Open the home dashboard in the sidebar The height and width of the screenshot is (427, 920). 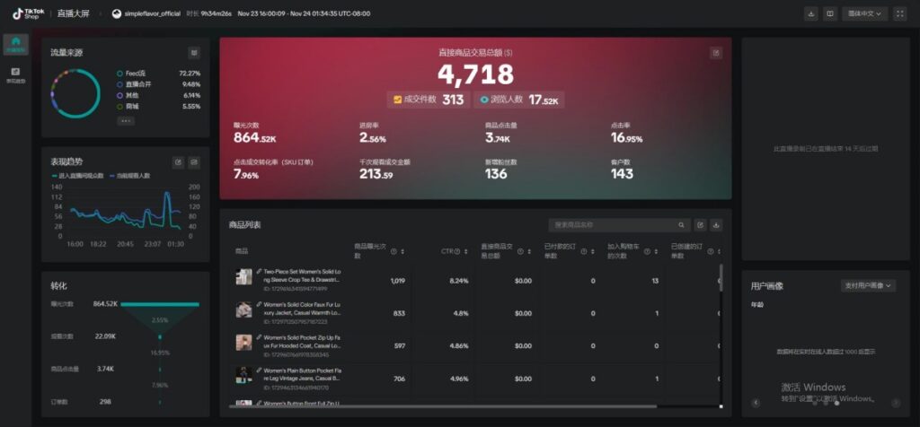pyautogui.click(x=15, y=45)
